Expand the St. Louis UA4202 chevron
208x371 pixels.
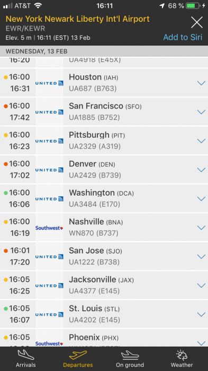click(x=201, y=314)
